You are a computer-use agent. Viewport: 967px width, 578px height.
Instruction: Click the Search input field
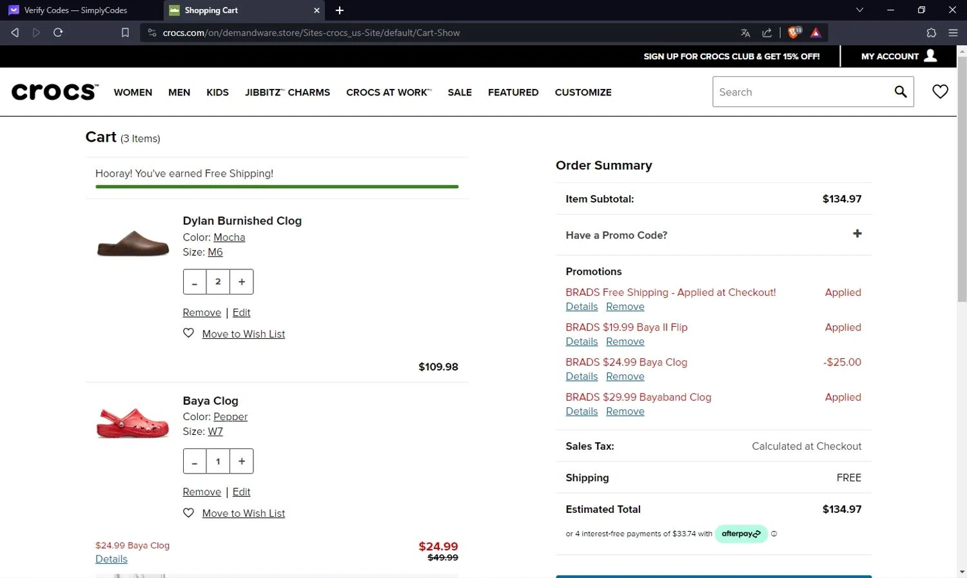click(803, 92)
